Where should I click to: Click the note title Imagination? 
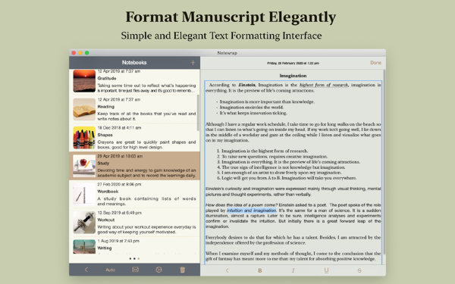293,76
